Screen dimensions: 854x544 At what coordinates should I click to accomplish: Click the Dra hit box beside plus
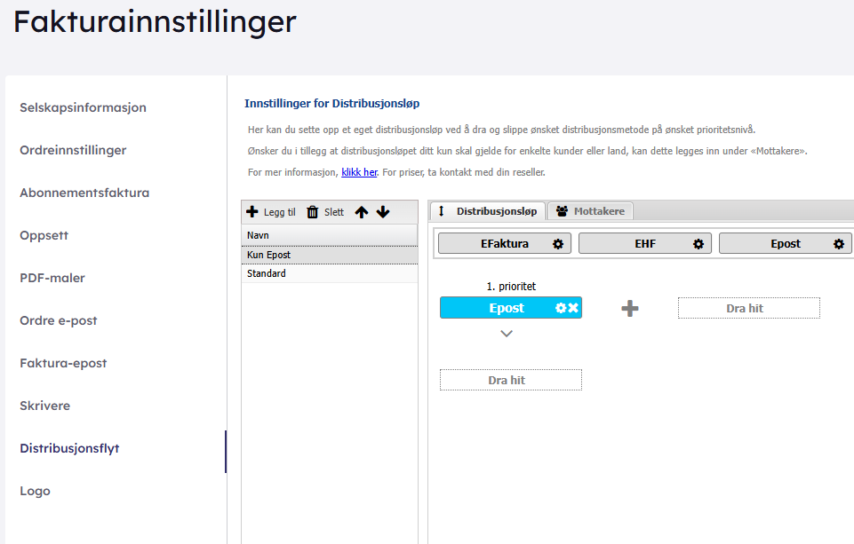pos(748,308)
